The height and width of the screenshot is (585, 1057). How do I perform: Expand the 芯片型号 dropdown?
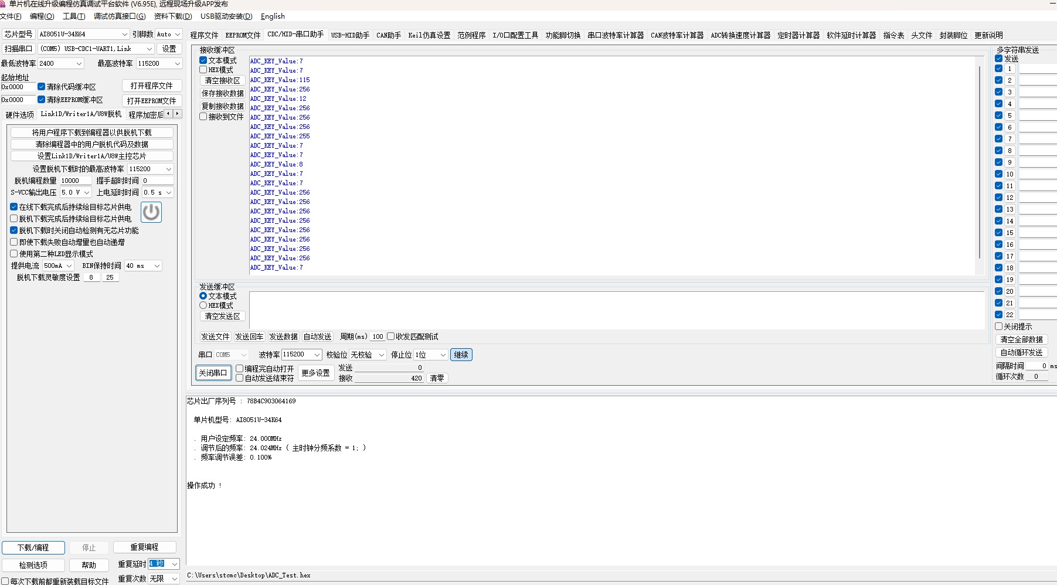tap(124, 35)
